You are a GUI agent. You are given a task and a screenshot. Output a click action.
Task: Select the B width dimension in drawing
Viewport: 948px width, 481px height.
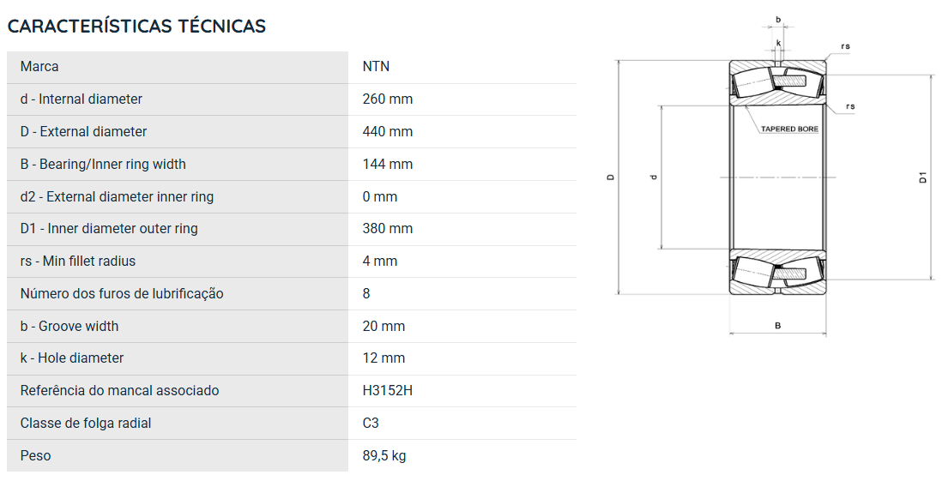(778, 326)
